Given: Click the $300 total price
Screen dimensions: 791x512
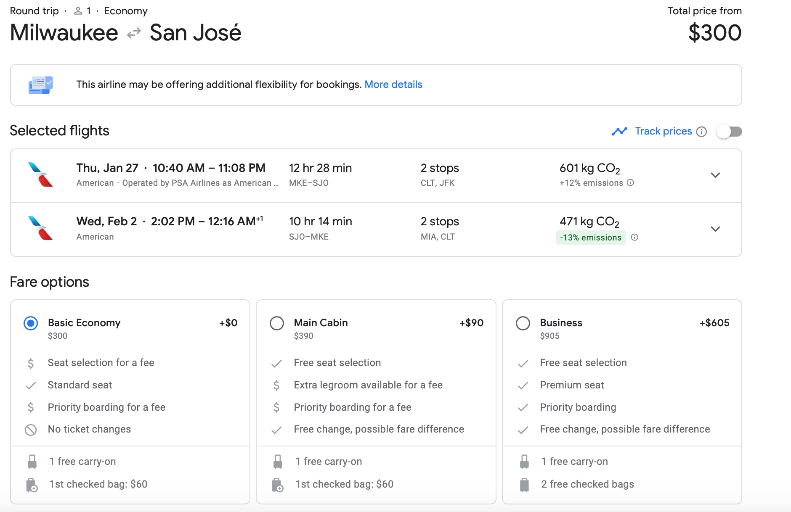Looking at the screenshot, I should [715, 33].
